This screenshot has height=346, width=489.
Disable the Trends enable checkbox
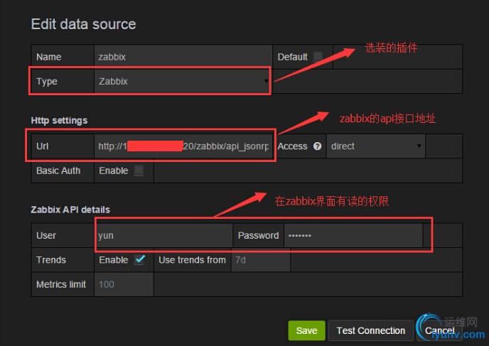point(139,260)
